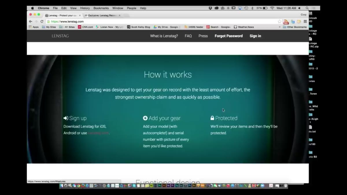Open the Weather,News bookmark
Viewport: 347px width, 195px height.
tap(244, 27)
